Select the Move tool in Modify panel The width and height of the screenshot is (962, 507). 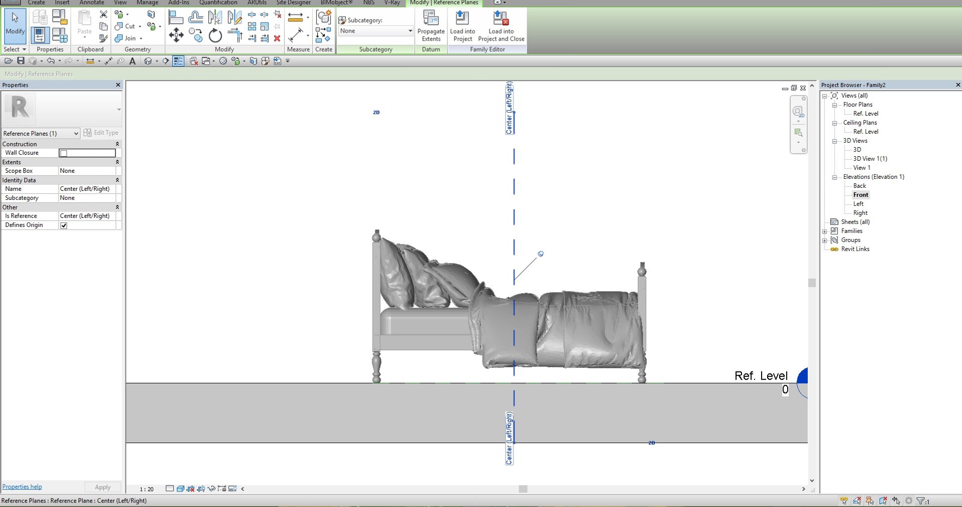(176, 35)
